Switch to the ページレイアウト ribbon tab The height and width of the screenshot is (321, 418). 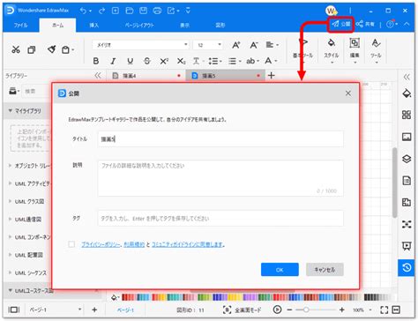[139, 26]
